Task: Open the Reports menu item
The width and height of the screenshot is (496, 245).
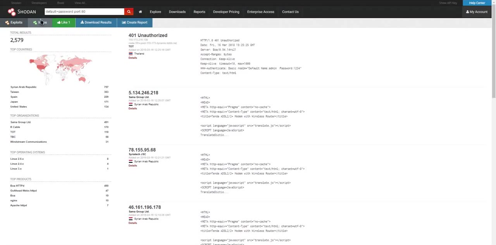Action: (199, 12)
